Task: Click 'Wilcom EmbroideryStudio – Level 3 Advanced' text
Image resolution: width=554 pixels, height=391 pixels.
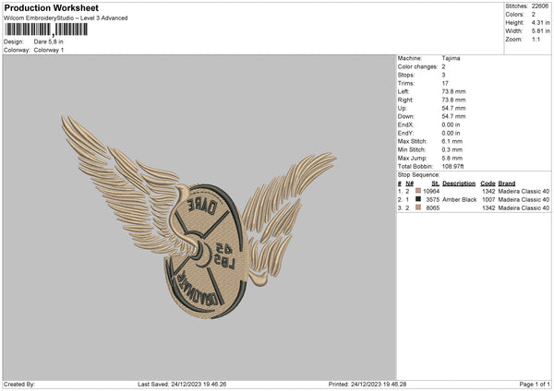Action: tap(66, 18)
